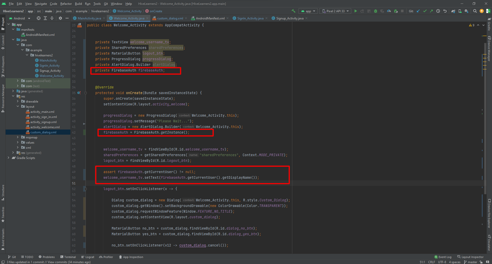Hide the Project panel with minus icon
The image size is (492, 264).
coord(66,18)
